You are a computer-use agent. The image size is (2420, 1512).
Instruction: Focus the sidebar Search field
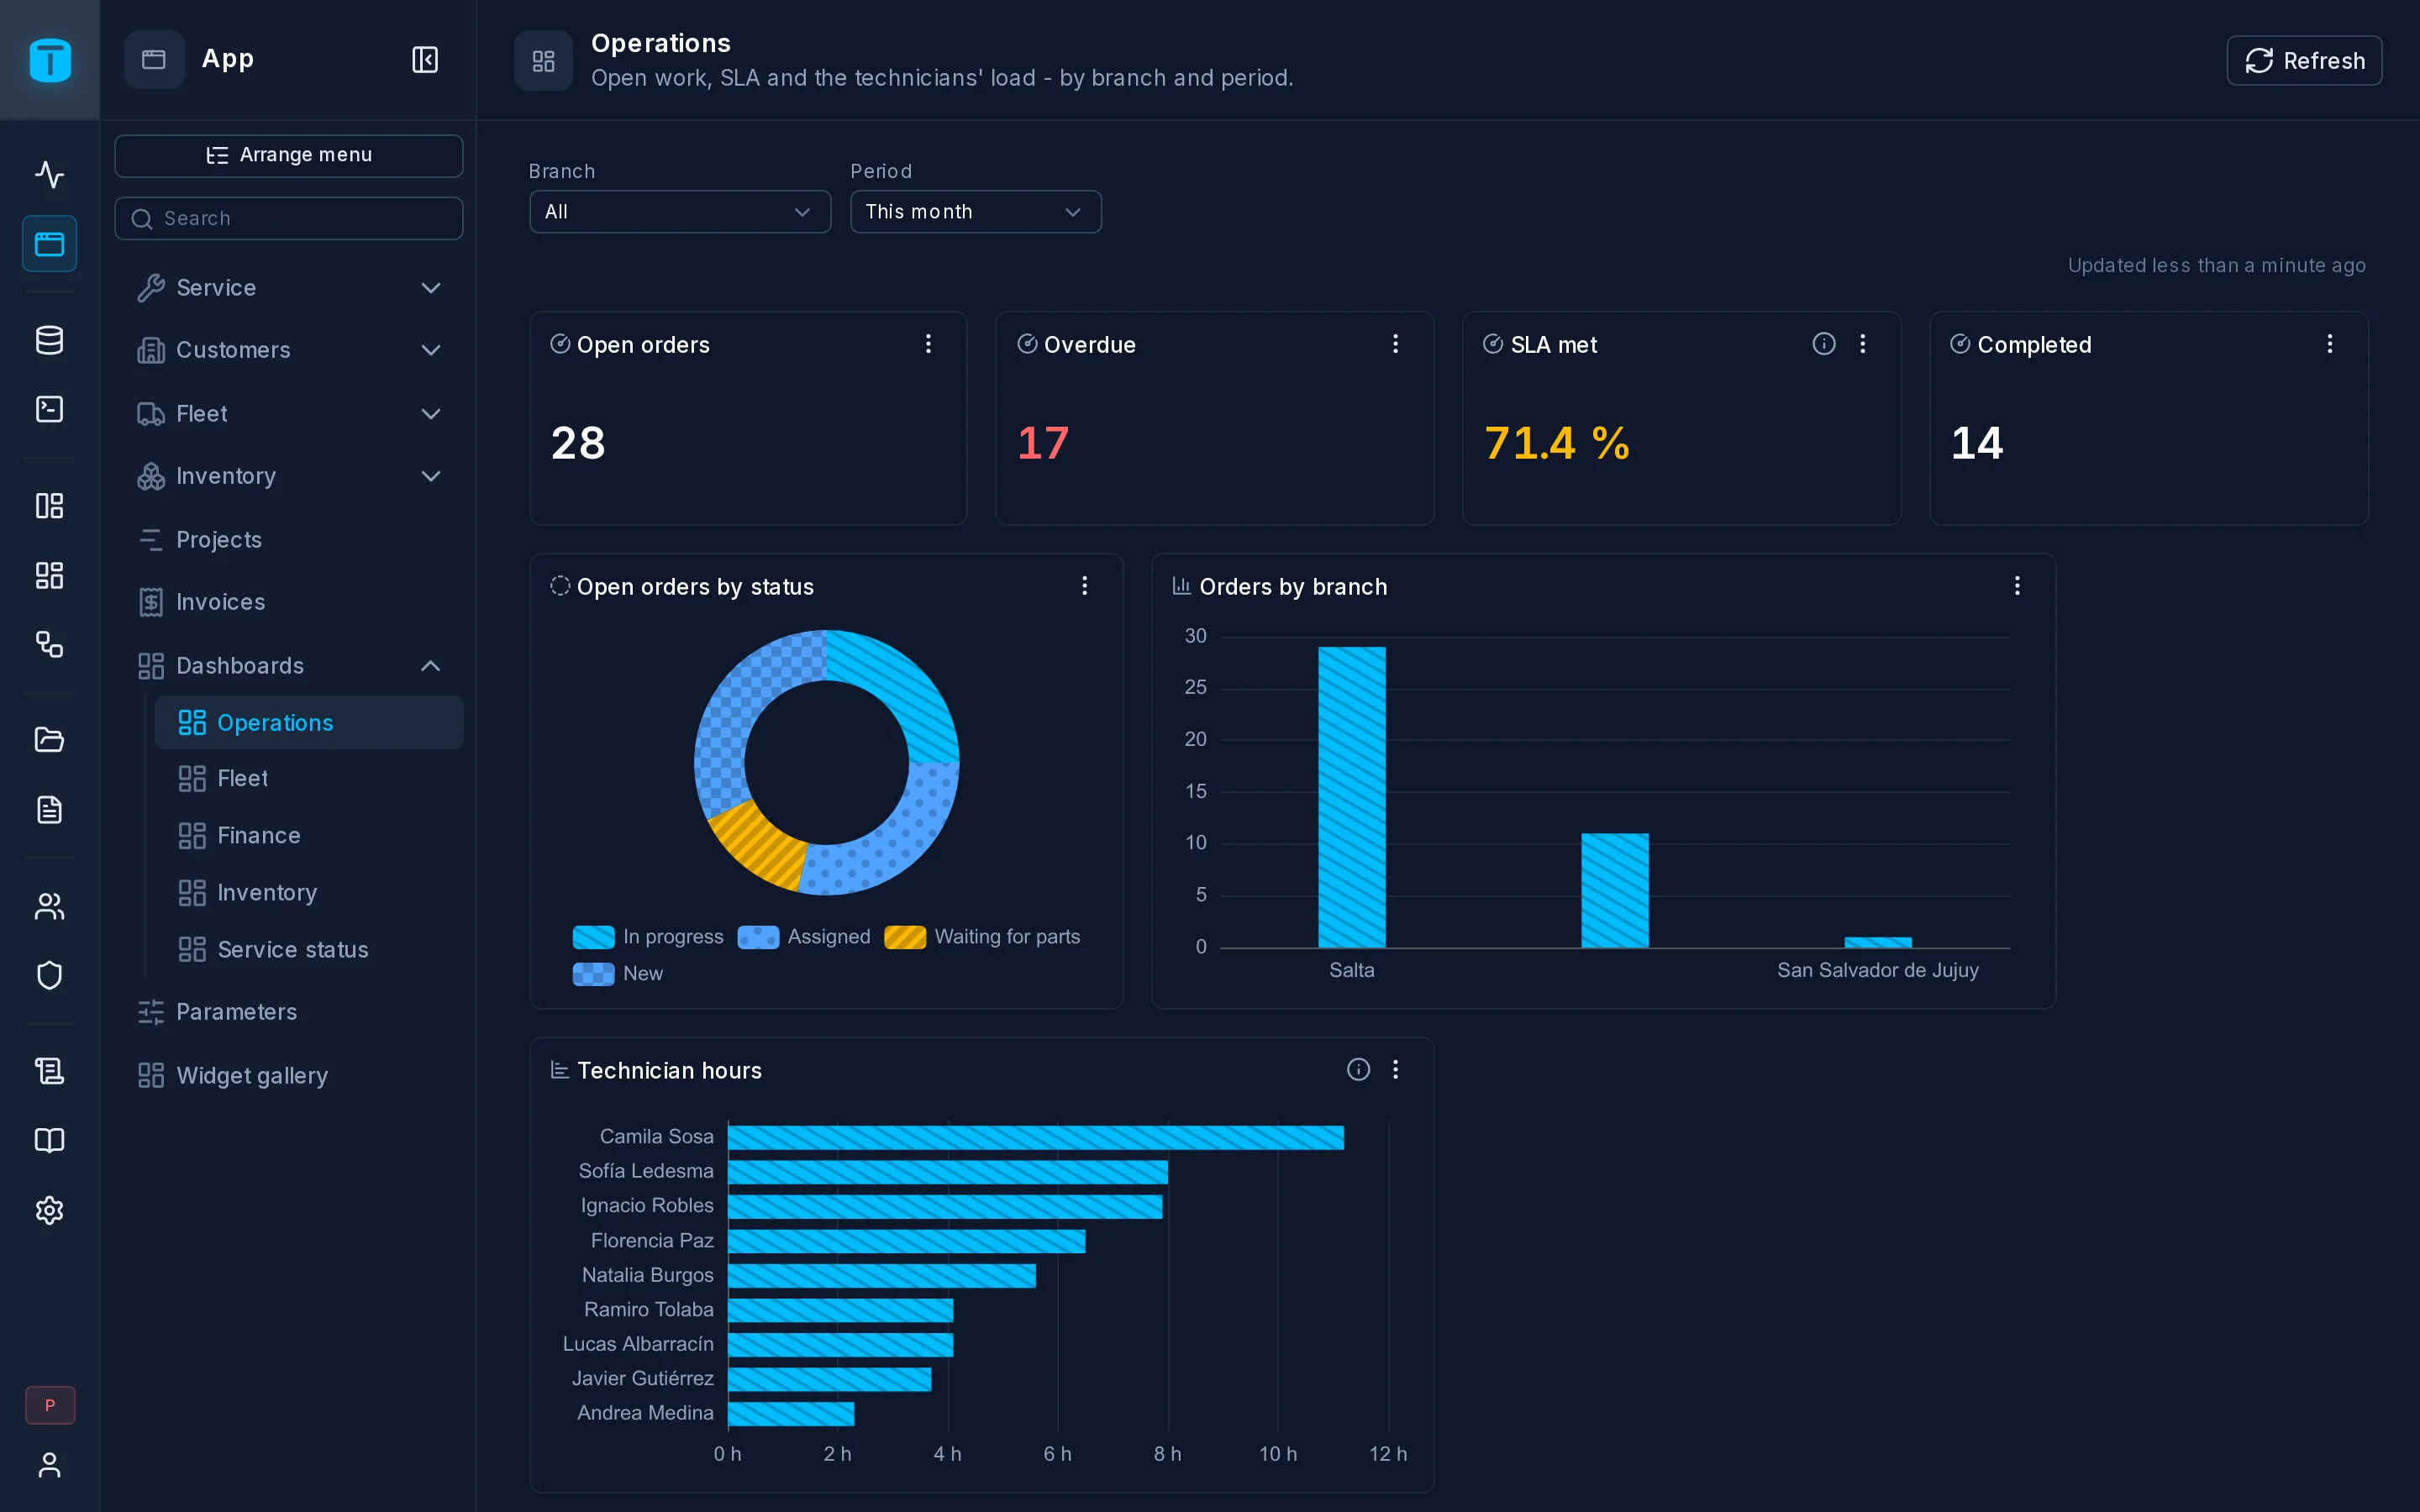tap(289, 218)
